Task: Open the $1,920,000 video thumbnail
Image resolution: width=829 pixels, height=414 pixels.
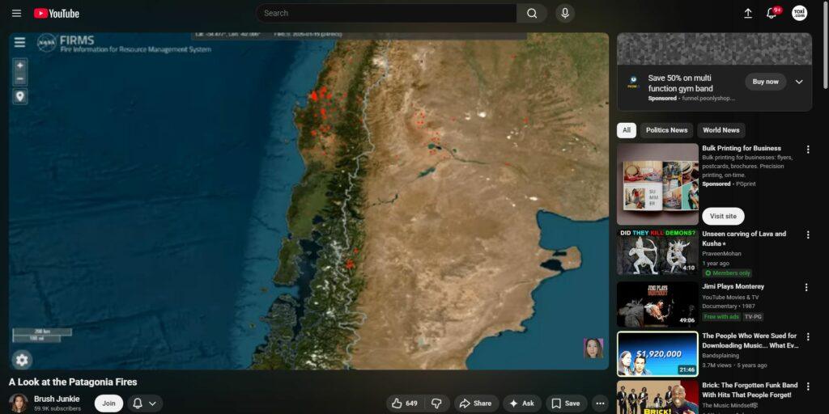Action: coord(657,354)
